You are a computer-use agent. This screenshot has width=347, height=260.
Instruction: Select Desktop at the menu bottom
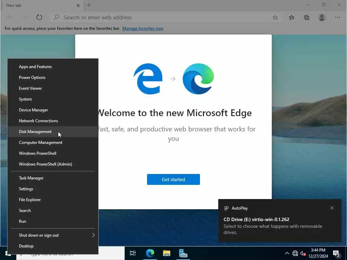[x=53, y=246]
